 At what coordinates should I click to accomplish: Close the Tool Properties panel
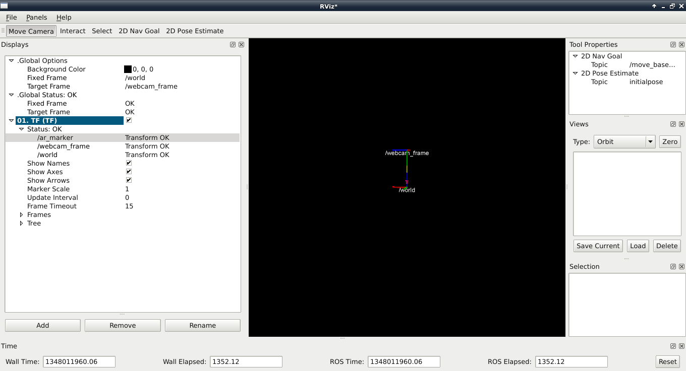[681, 45]
